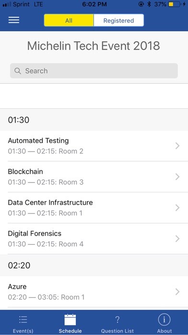Tap the About info icon
This screenshot has width=188, height=335.
[164, 320]
